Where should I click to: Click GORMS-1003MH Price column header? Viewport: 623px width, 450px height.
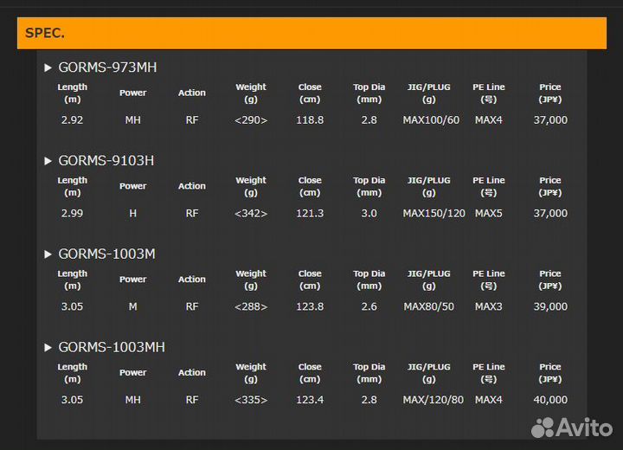(x=550, y=373)
